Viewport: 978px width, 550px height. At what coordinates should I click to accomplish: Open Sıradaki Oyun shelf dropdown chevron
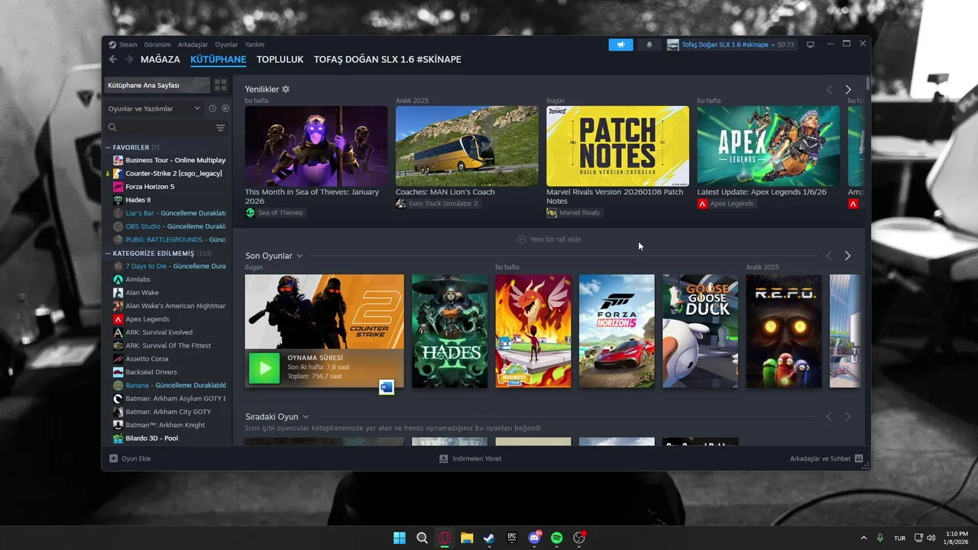pos(306,416)
